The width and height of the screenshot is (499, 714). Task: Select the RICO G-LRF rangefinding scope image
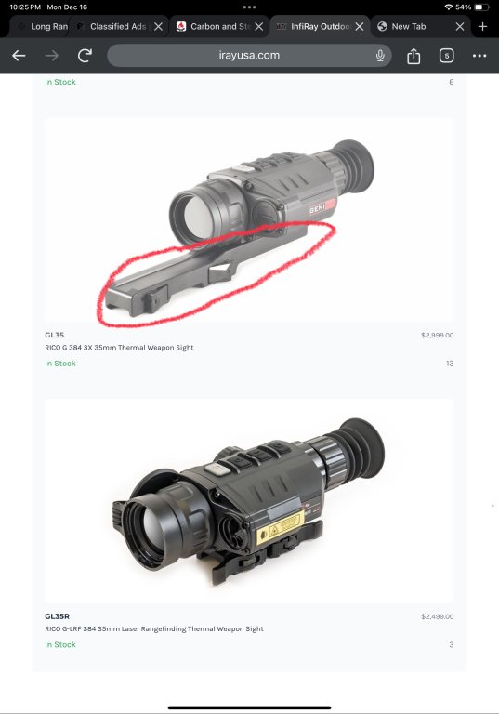click(249, 501)
